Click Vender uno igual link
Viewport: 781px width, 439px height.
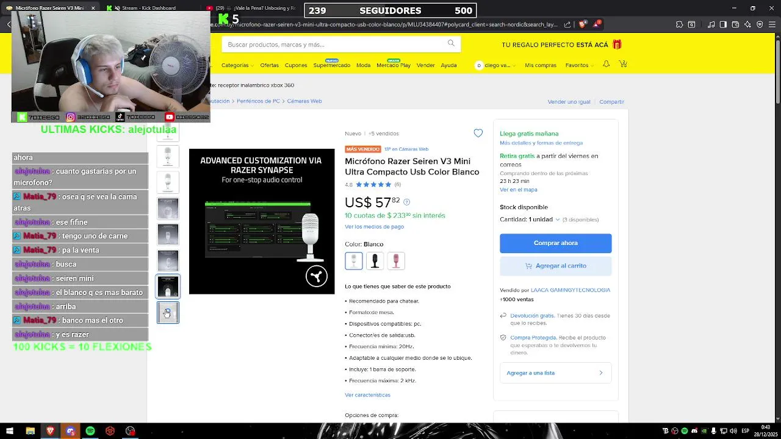(x=569, y=102)
